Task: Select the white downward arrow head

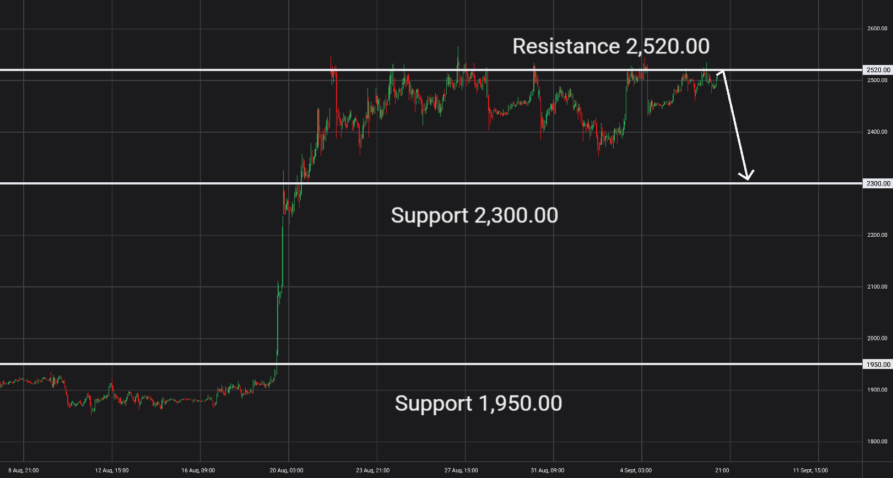Action: point(746,175)
